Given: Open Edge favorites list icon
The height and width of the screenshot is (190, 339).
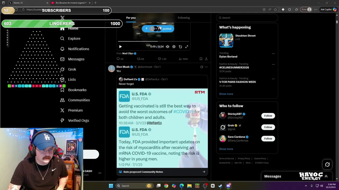Looking at the screenshot, I should pyautogui.click(x=296, y=9).
